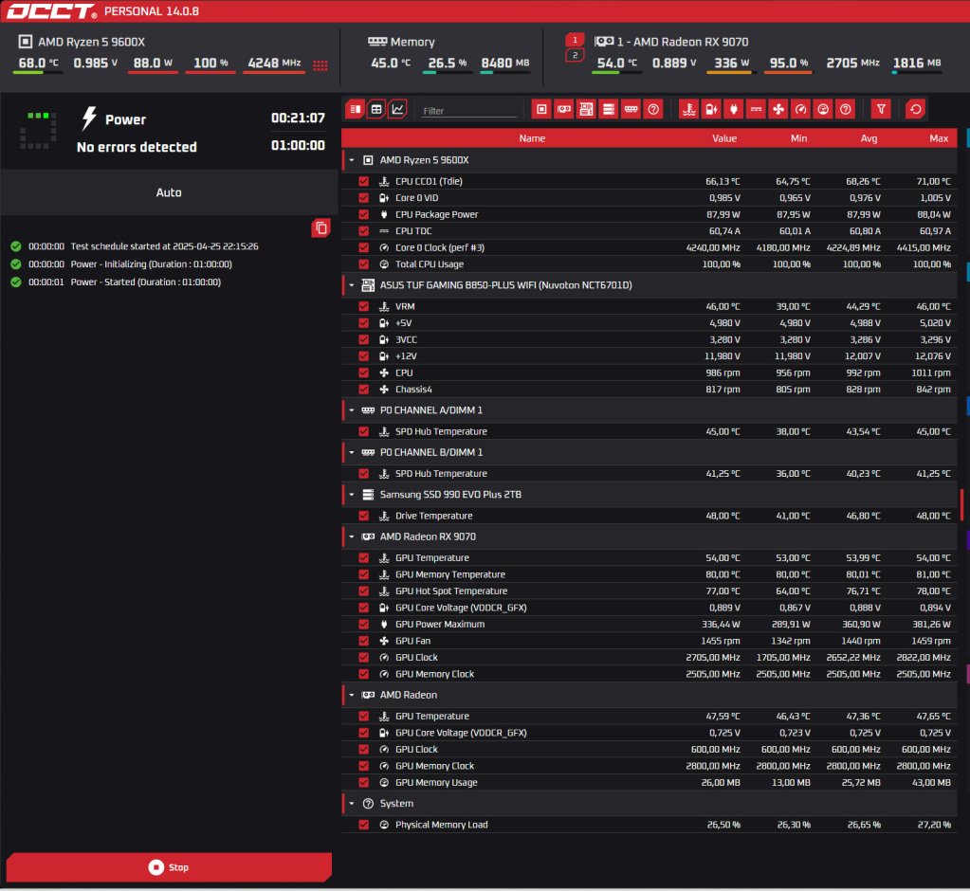The width and height of the screenshot is (970, 891).
Task: Click the 'Test schedule started' log entry
Action: coord(165,246)
